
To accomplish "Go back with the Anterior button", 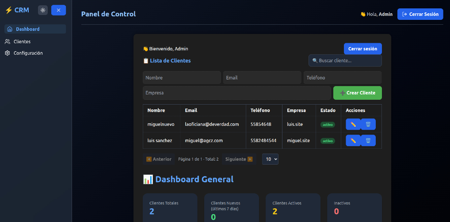I will click(159, 159).
